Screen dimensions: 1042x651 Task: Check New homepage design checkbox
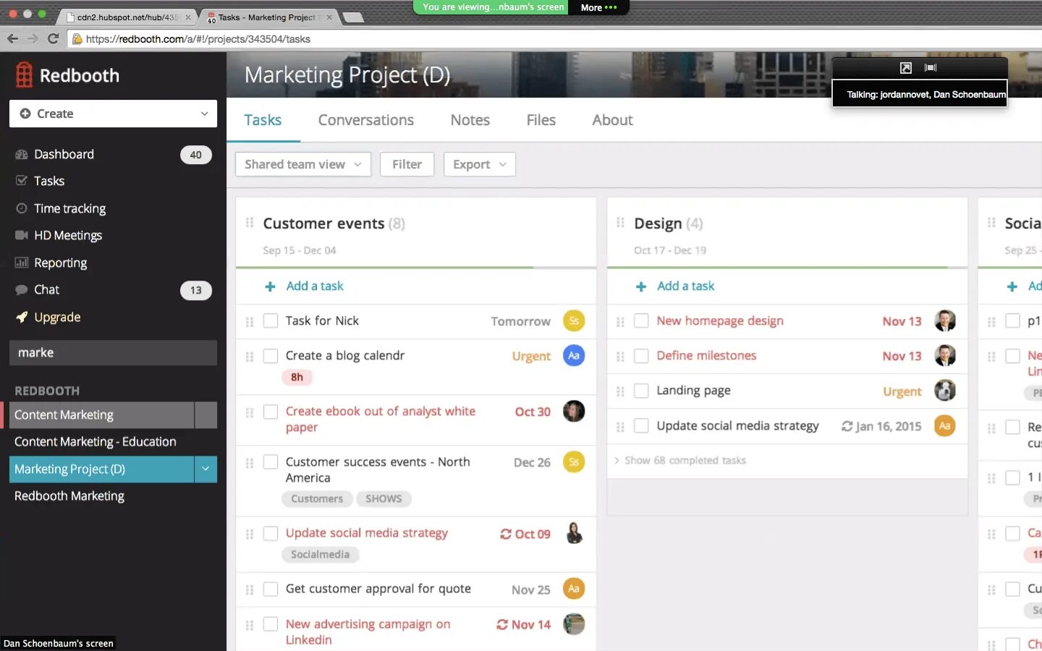click(x=641, y=320)
